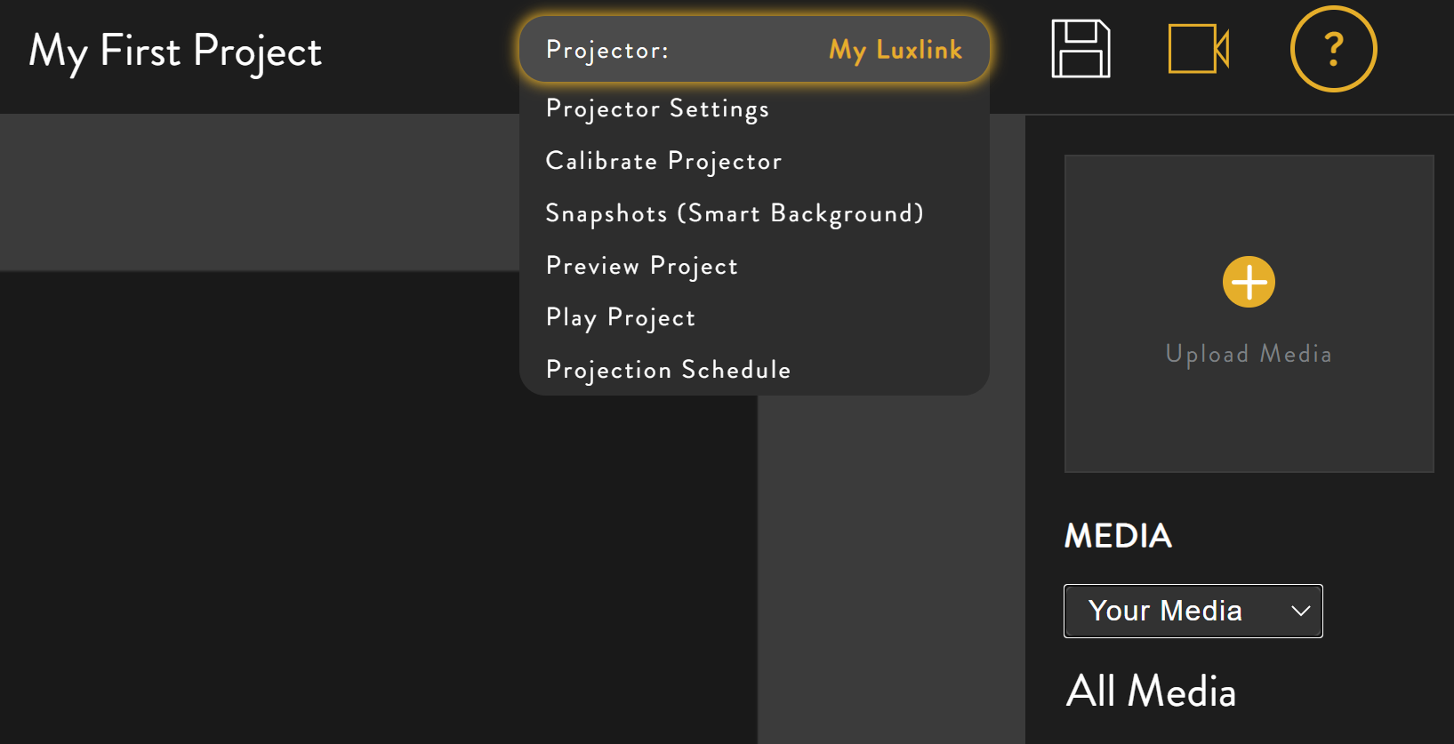Click the yellow plus upload icon
This screenshot has height=744, width=1454.
click(x=1249, y=282)
